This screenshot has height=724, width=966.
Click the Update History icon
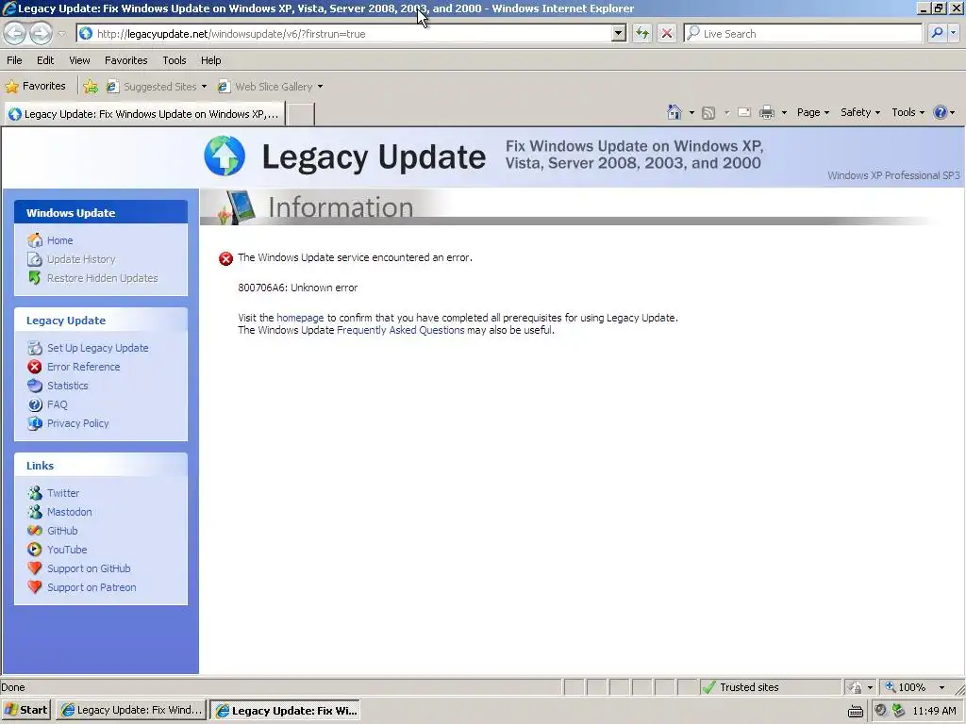tap(35, 259)
